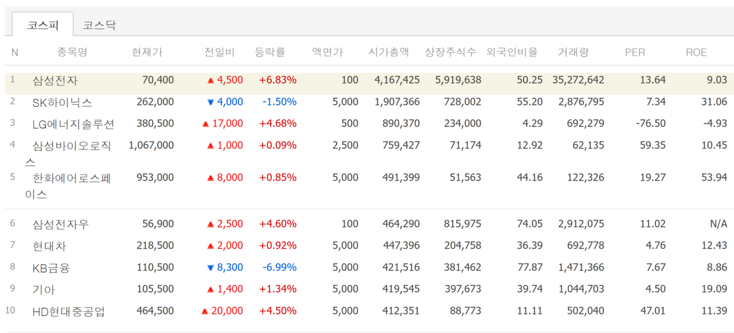This screenshot has height=333, width=734.
Task: Click the red up arrow beside 1,400
Action: pos(210,290)
